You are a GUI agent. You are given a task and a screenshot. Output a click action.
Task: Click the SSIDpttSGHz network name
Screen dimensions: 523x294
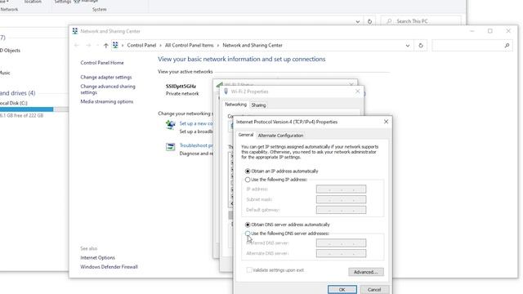click(181, 86)
